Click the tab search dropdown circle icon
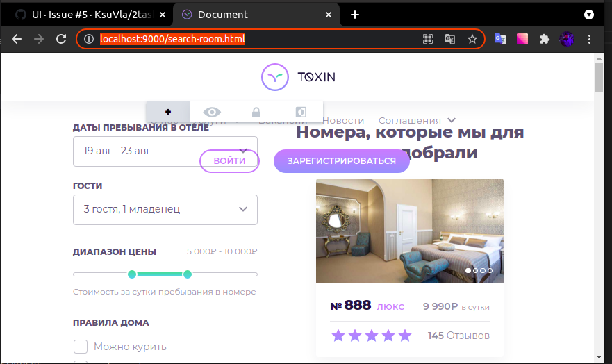The height and width of the screenshot is (364, 612). [589, 15]
